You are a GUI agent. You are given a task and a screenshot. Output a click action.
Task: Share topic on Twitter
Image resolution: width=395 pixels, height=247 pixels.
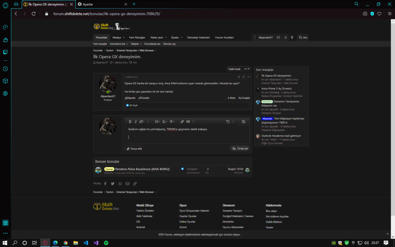click(x=113, y=183)
